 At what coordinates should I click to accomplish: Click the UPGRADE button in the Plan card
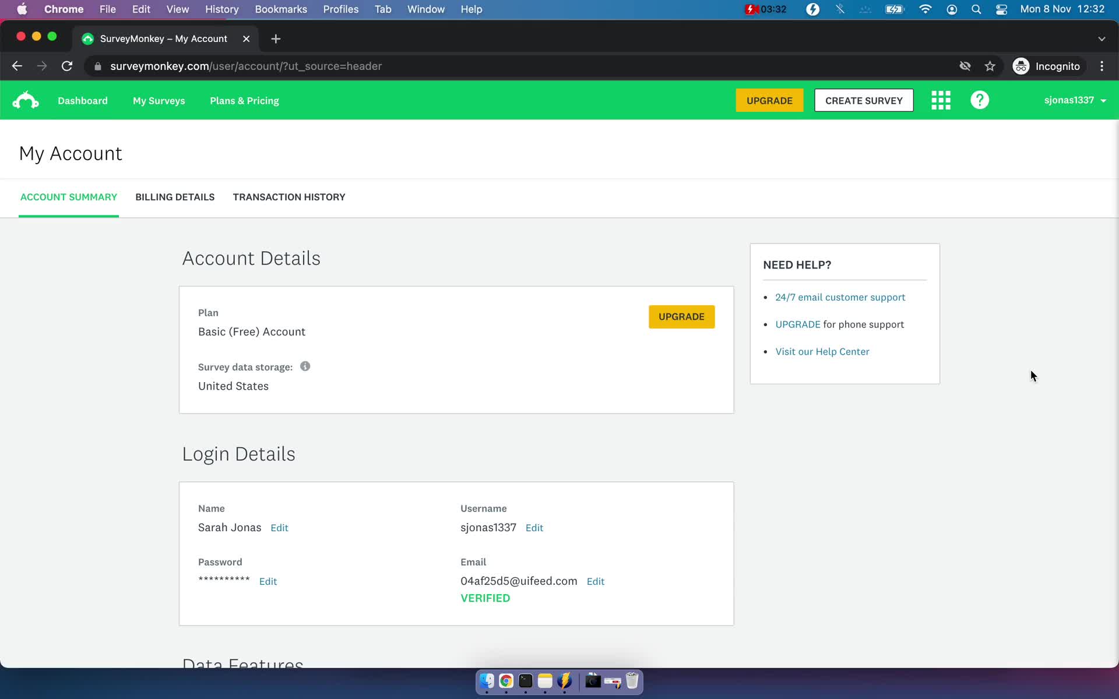tap(681, 317)
